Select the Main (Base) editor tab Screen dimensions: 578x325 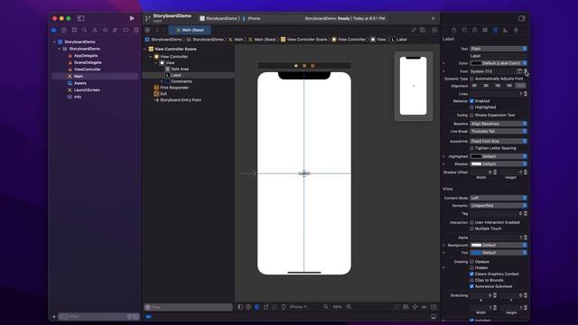click(190, 30)
